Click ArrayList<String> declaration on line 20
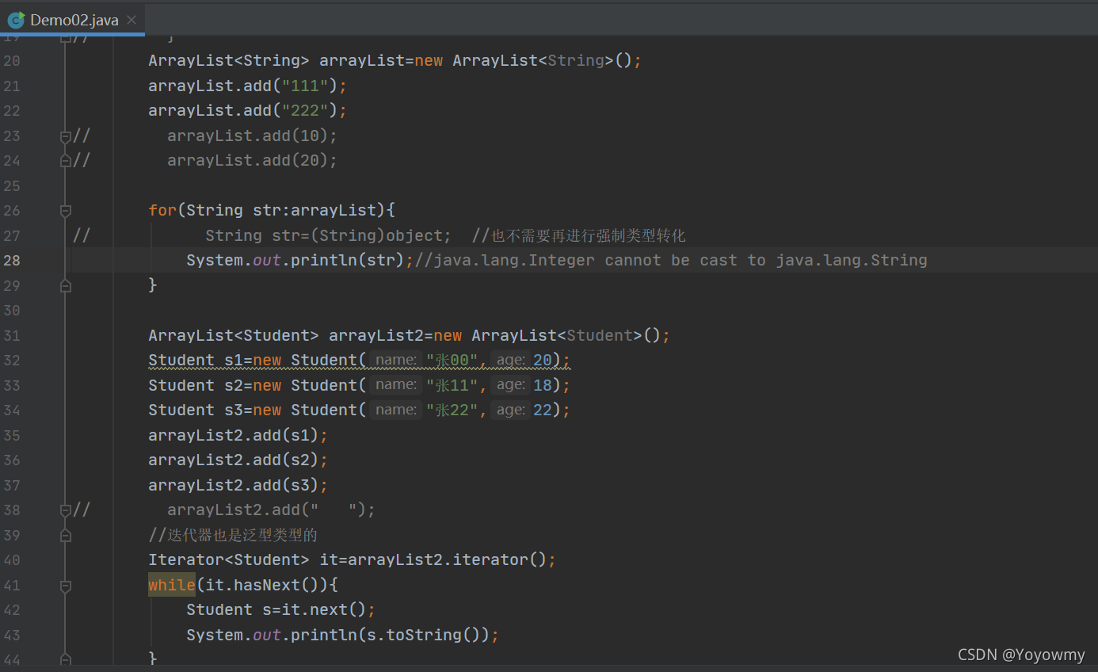The image size is (1098, 672). pos(395,60)
